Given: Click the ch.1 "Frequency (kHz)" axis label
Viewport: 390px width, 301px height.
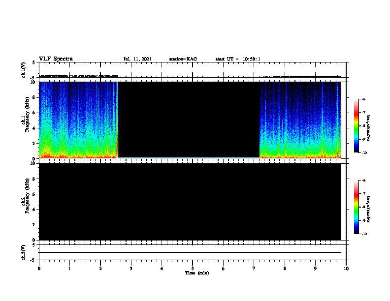Looking at the screenshot, I should point(27,115).
